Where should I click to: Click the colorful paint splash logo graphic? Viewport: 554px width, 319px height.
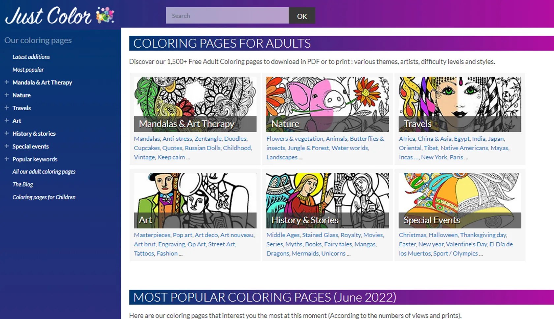coord(105,15)
